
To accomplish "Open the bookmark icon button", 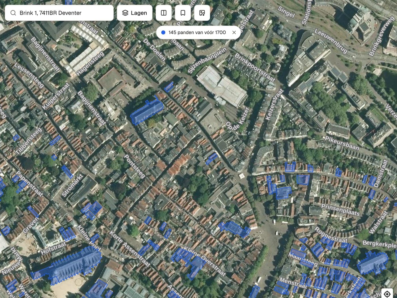I will 183,13.
